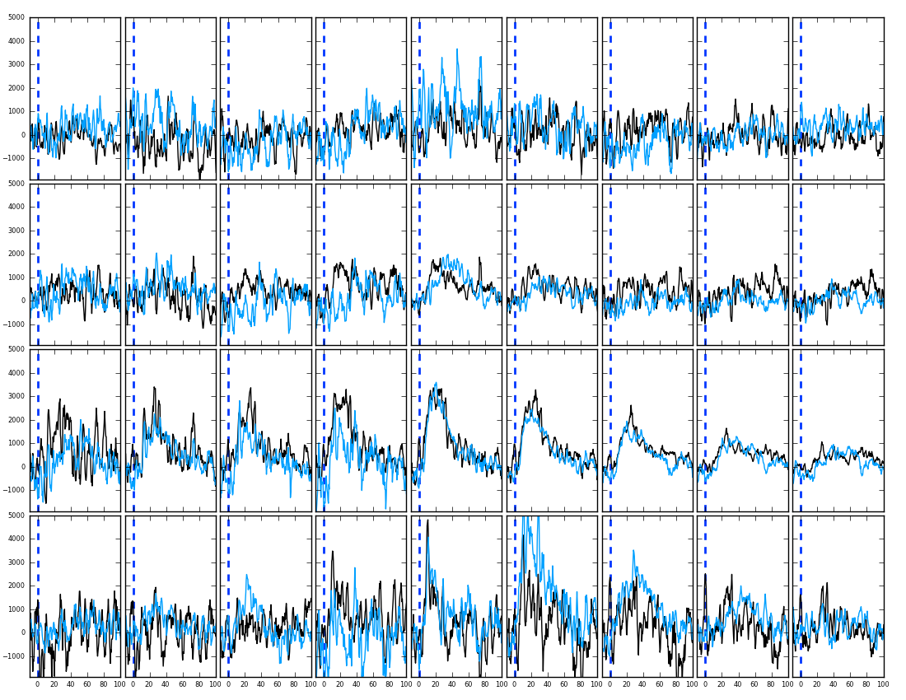Click dashed blue marker line in last bottom-row subplot
906x700 pixels.
click(801, 596)
